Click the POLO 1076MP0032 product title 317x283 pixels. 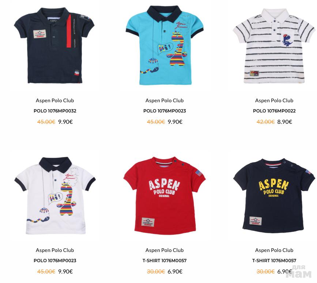(55, 111)
